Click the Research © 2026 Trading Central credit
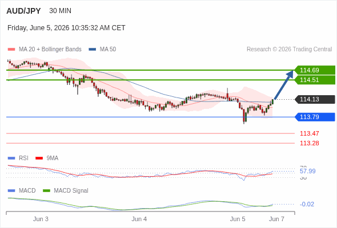Image resolution: width=337 pixels, height=228 pixels. [289, 50]
